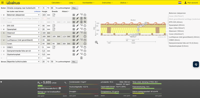Open the Luchtspouw (niet geventileerd) dropdown
This screenshot has height=98, width=200.
click(23, 40)
